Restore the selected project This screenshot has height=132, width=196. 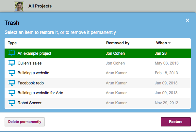pos(176,122)
